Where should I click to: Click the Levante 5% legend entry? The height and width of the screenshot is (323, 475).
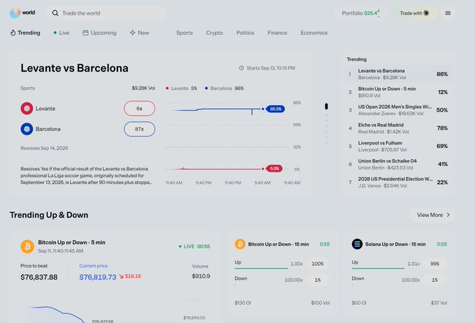click(181, 89)
